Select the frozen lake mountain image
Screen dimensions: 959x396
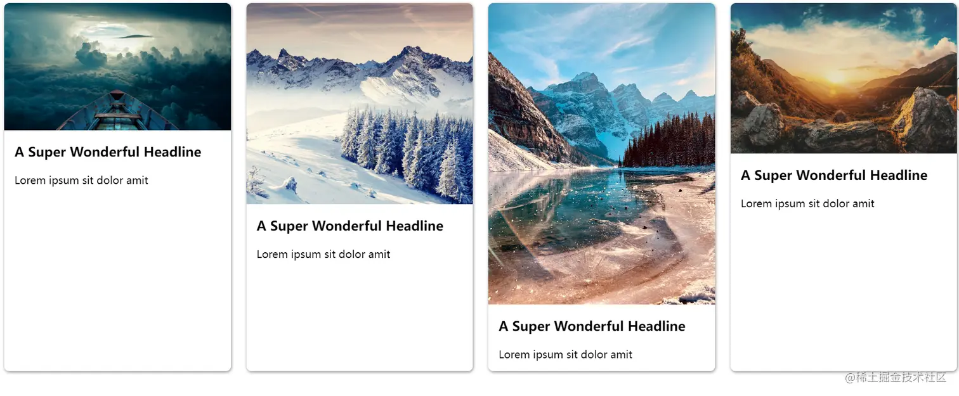pyautogui.click(x=602, y=154)
